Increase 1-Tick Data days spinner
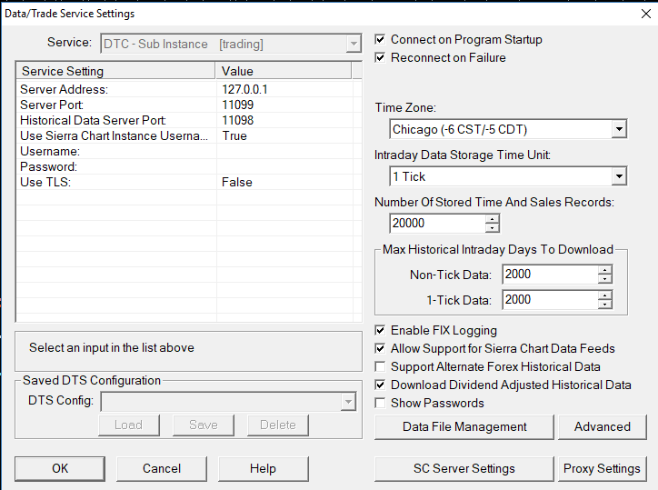The height and width of the screenshot is (490, 658). tap(605, 295)
